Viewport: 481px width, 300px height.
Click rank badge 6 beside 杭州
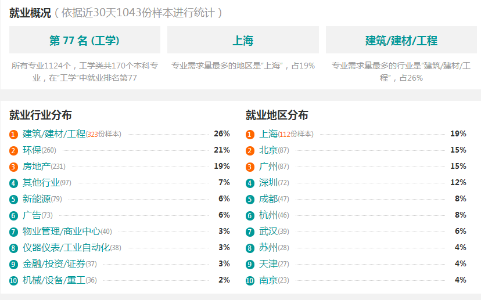point(250,216)
